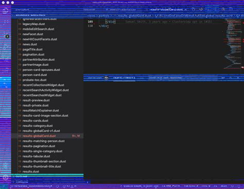This screenshot has height=189, width=244.
Task: Open recentCollectionsWidget.dust
Action: coord(43,85)
